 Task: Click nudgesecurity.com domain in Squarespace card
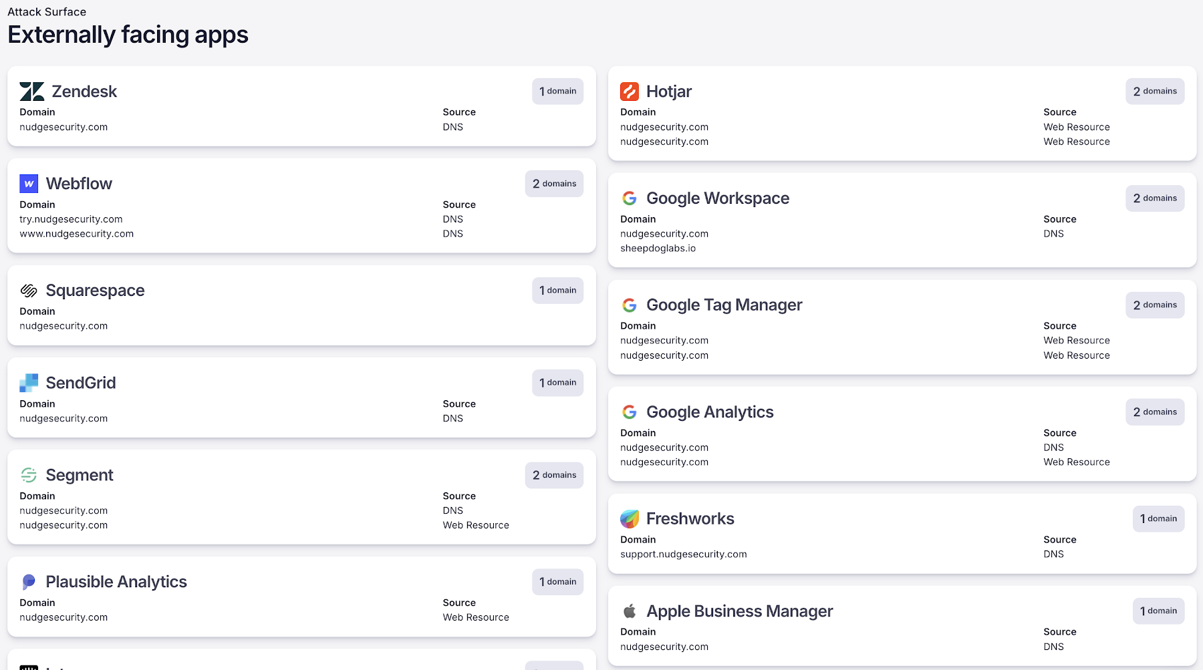click(63, 326)
